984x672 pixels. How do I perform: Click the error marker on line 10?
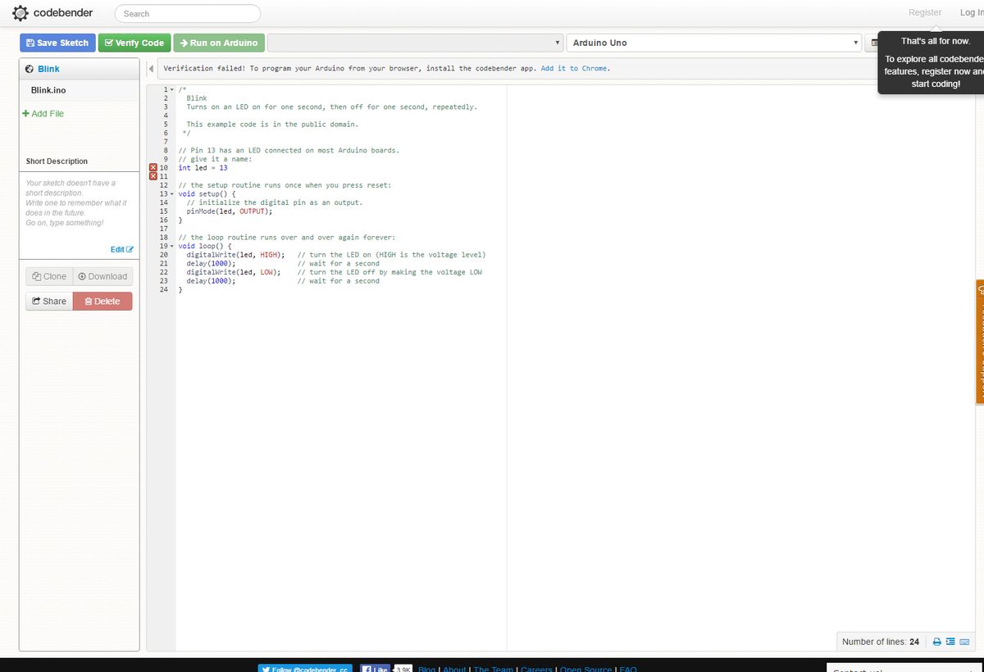tap(153, 167)
